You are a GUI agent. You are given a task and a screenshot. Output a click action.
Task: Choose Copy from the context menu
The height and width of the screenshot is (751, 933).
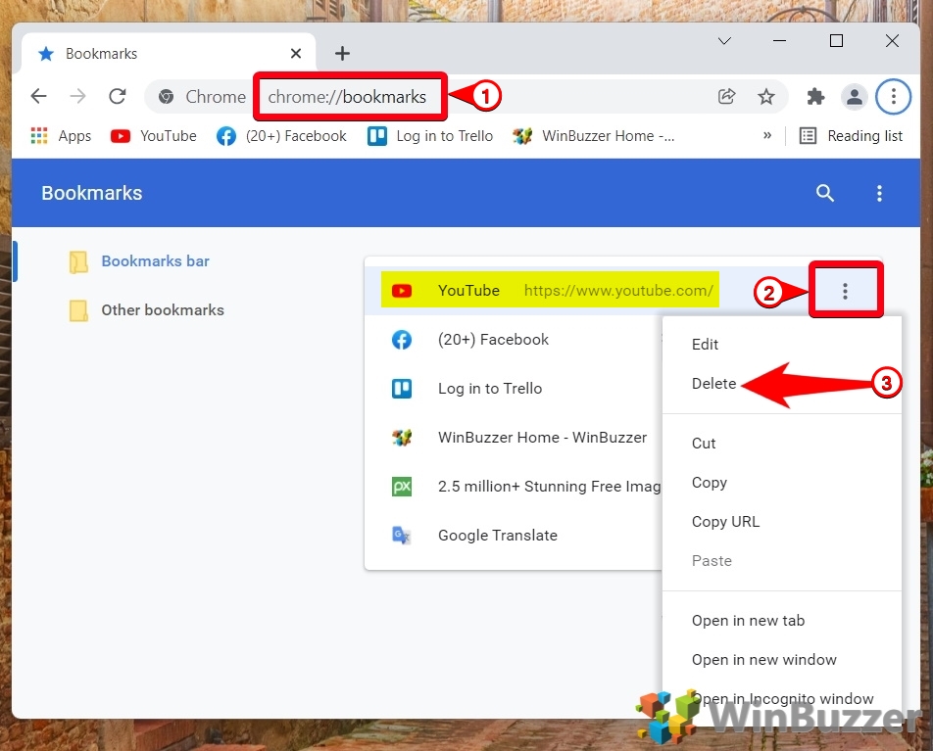[x=782, y=483]
